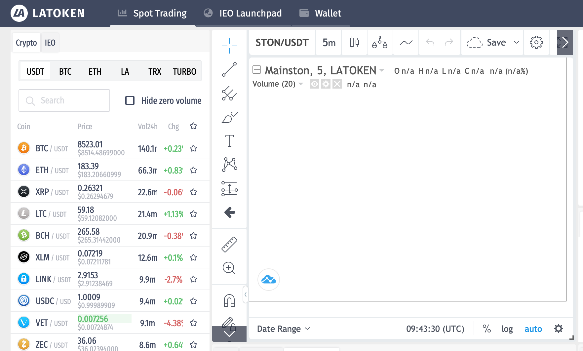Image resolution: width=583 pixels, height=351 pixels.
Task: Select the trend line drawing tool
Action: [229, 69]
